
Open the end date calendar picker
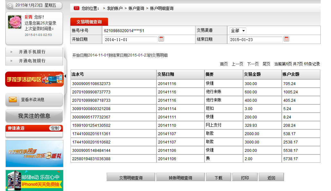tap(286, 39)
